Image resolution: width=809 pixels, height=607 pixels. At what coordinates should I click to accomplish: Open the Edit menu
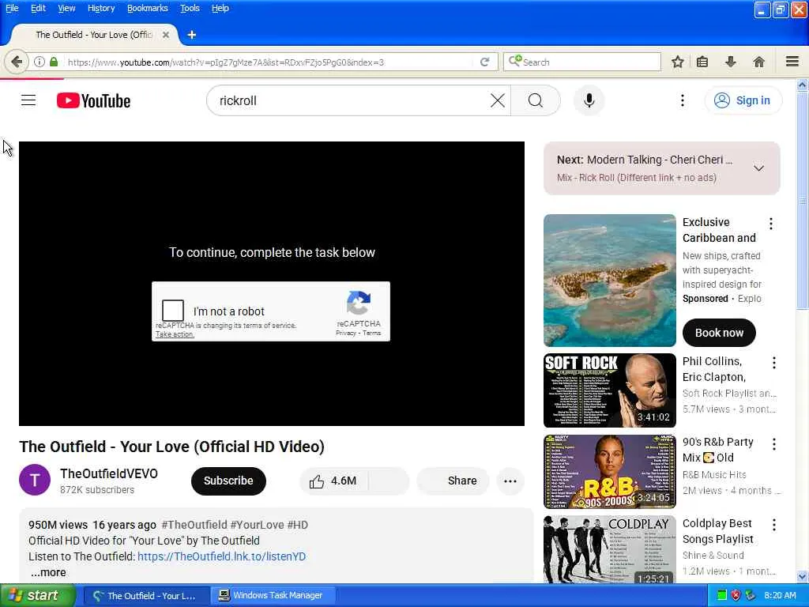pos(38,8)
